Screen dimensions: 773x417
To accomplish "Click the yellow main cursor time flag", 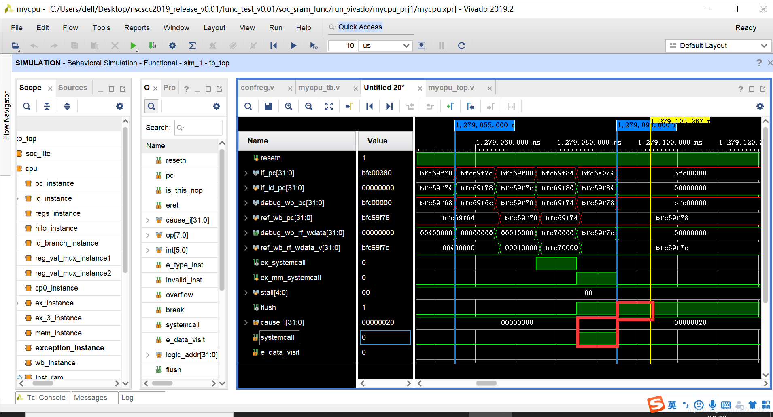I will pos(680,120).
